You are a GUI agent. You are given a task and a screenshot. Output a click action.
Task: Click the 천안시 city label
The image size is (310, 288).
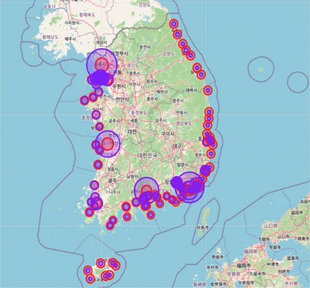(x=122, y=99)
